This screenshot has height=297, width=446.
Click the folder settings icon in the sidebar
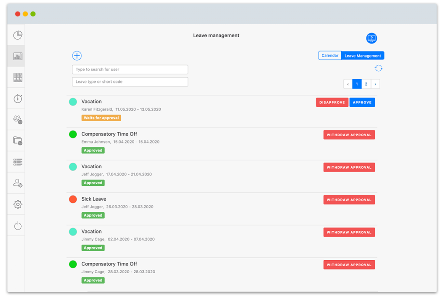[x=17, y=141]
